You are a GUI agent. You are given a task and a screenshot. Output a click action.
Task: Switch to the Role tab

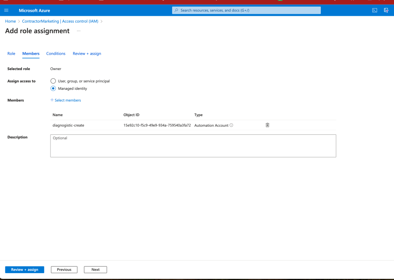point(11,54)
